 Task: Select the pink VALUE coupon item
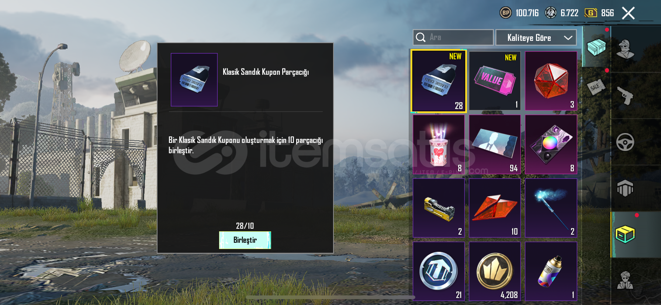495,81
